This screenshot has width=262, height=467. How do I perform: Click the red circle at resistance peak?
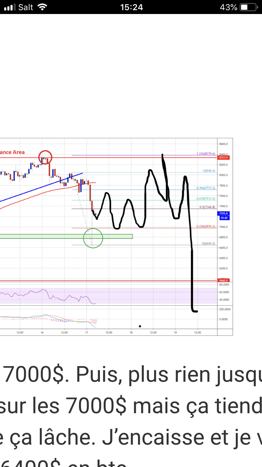45,157
